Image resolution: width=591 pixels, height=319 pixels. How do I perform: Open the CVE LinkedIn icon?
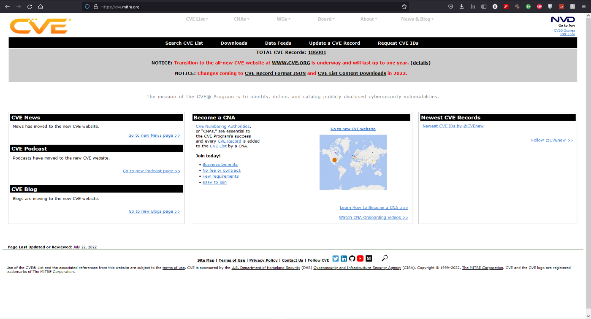[344, 259]
